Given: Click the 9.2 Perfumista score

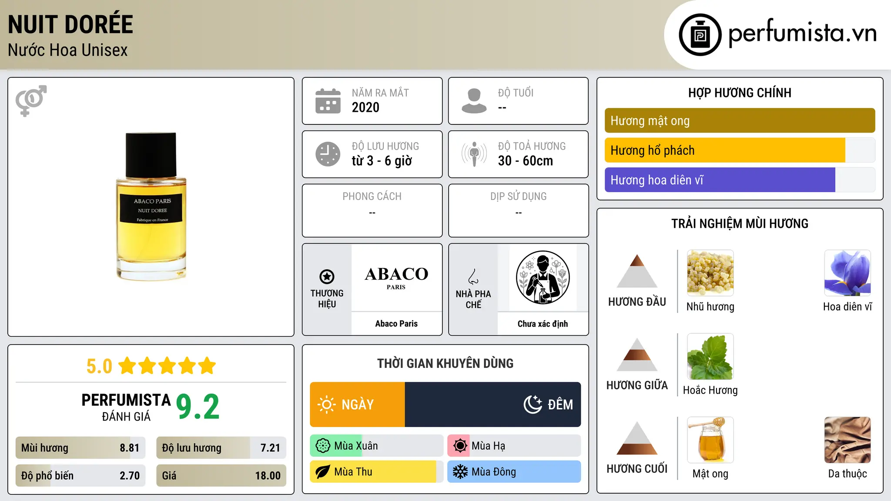Looking at the screenshot, I should pyautogui.click(x=198, y=407).
